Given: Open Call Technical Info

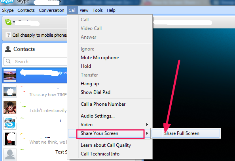Looking at the screenshot, I should pos(100,154).
